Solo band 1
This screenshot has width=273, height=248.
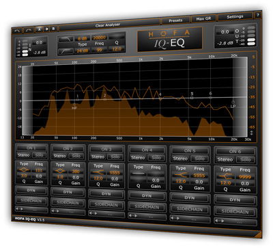click(39, 155)
